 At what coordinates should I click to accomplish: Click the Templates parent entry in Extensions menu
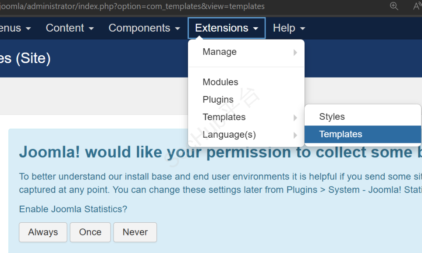coord(224,117)
